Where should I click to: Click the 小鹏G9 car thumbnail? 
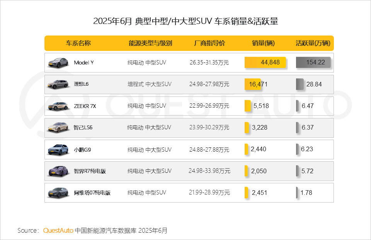[58, 149]
